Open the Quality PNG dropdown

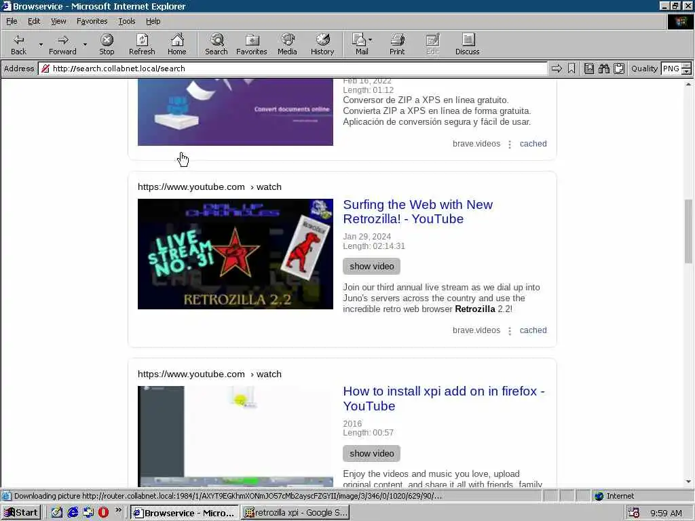[x=676, y=69]
